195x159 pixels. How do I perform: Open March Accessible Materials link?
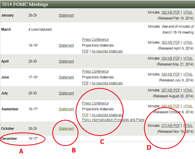coord(107,51)
